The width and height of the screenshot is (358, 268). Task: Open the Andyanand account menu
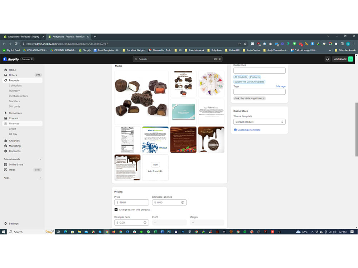click(x=343, y=59)
